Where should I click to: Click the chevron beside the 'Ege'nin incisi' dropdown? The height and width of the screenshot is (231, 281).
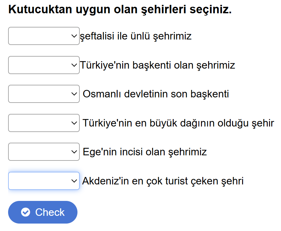point(74,151)
